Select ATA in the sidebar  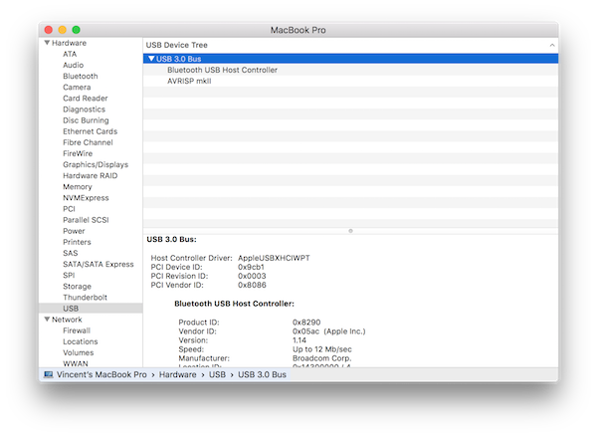(70, 54)
